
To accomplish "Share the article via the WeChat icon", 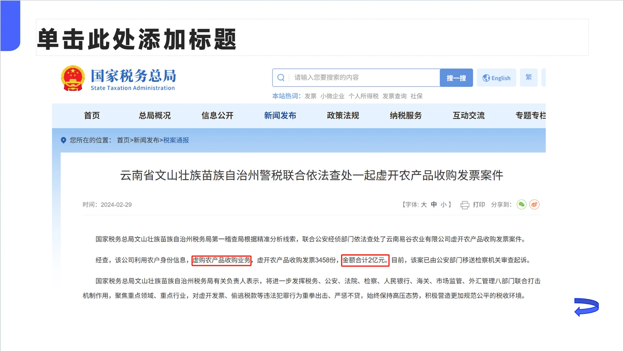I will (521, 204).
